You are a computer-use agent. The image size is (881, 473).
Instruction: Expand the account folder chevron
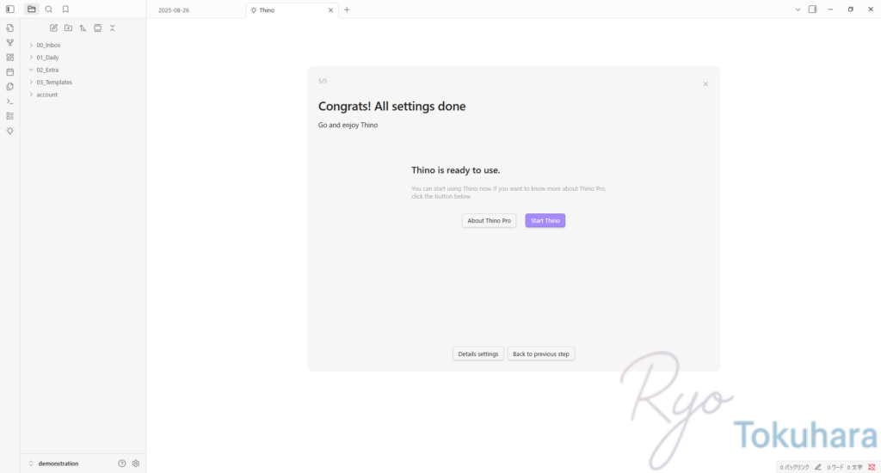pyautogui.click(x=31, y=95)
